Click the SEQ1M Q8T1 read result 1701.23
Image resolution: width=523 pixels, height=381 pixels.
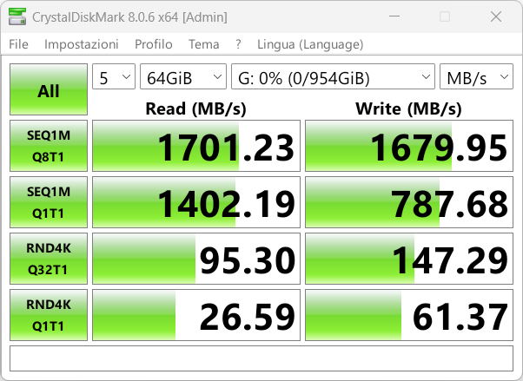(196, 146)
